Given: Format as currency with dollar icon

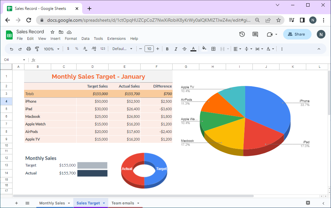Looking at the screenshot, I should (x=68, y=49).
